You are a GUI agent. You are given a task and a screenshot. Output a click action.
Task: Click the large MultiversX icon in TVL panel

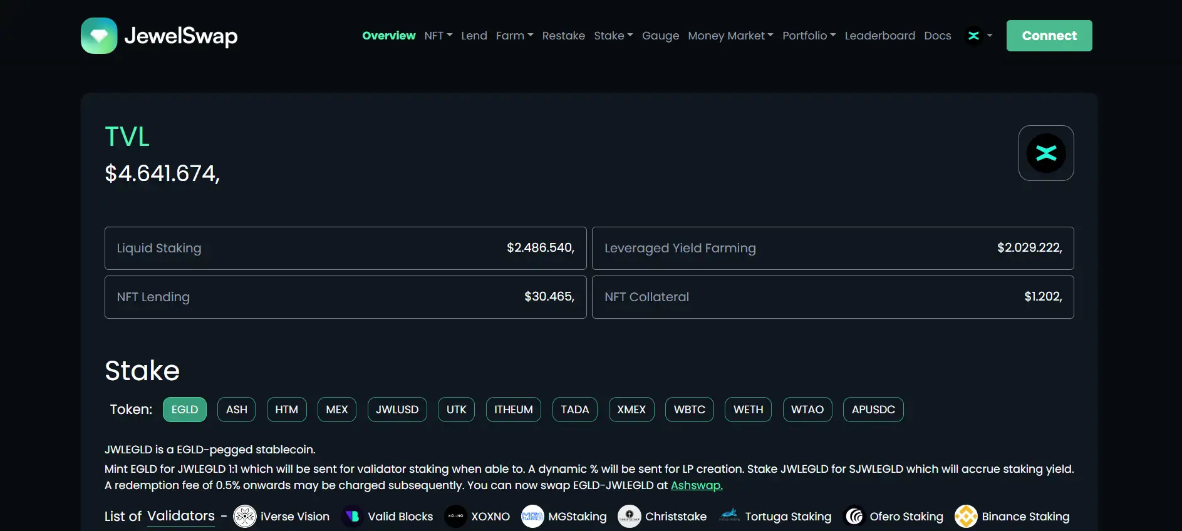[1045, 153]
